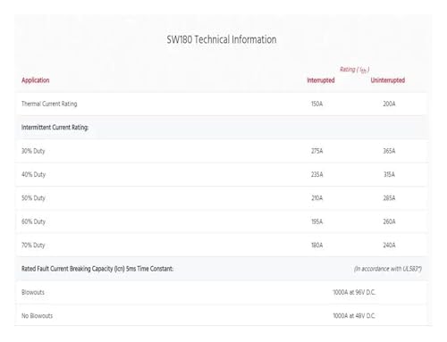Screen dimensions: 447x342
Task: Click the '1000A at 48V D.C.' value
Action: click(x=354, y=315)
